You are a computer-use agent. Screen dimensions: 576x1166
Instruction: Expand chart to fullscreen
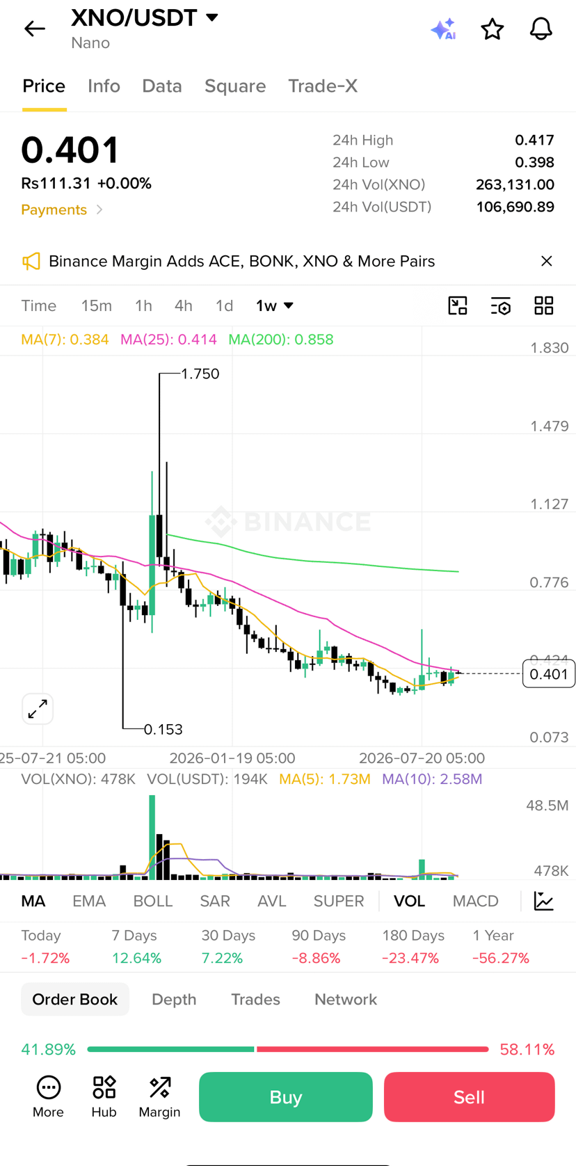click(38, 709)
